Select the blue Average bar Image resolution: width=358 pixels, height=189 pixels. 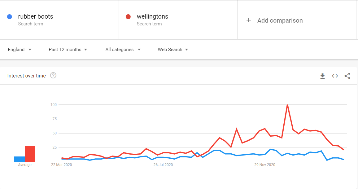[20, 159]
